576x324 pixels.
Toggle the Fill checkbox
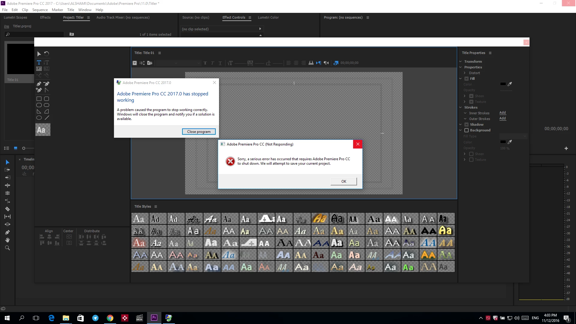466,79
